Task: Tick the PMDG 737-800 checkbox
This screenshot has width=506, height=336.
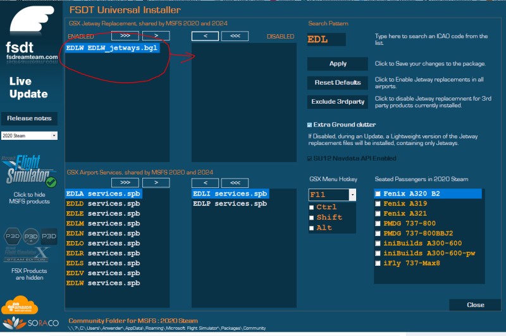Action: (x=378, y=223)
